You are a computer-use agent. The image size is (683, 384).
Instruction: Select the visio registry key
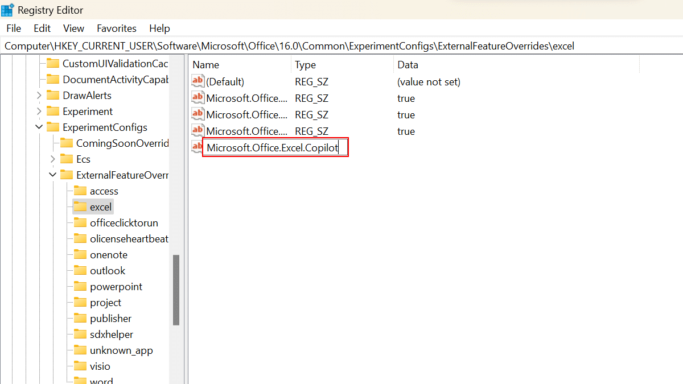(101, 366)
